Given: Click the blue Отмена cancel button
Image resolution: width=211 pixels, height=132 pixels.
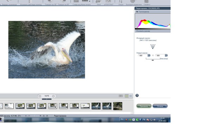Looking at the screenshot, I should pos(160,106).
